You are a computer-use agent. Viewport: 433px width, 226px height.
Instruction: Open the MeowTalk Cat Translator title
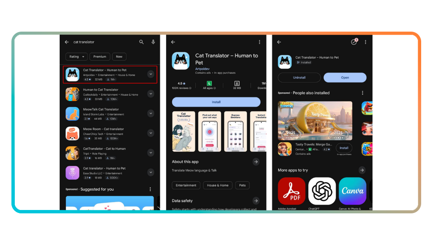coord(101,109)
